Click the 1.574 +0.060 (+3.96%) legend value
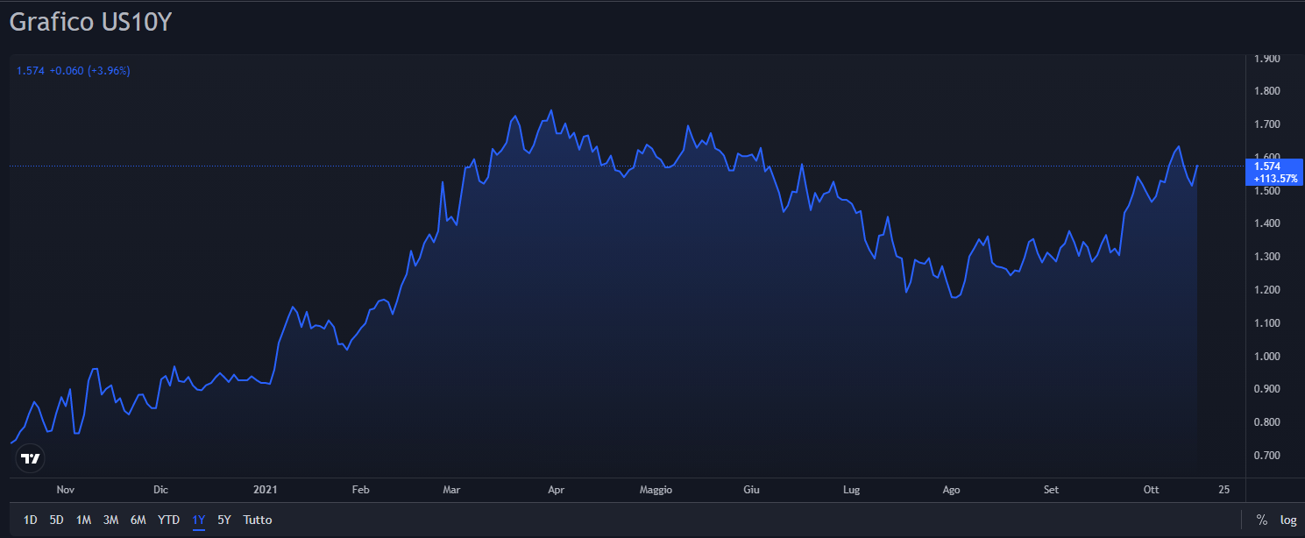 pos(74,71)
